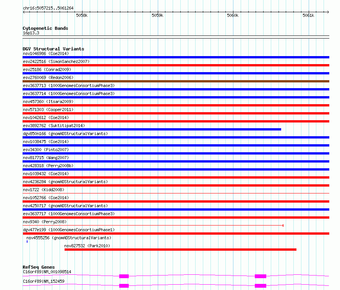Click the ruler's left arrow end
The width and height of the screenshot is (340, 290).
[x=24, y=12]
